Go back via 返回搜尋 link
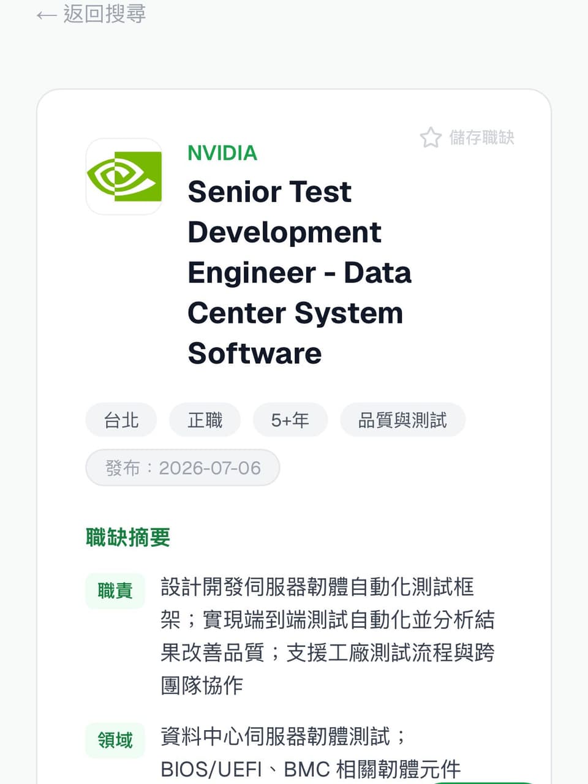The height and width of the screenshot is (784, 588). pyautogui.click(x=91, y=14)
